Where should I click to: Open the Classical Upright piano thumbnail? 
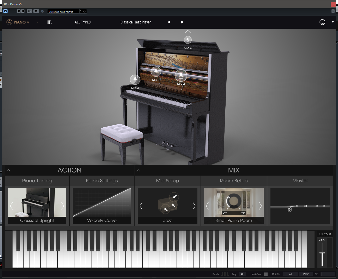click(x=37, y=202)
